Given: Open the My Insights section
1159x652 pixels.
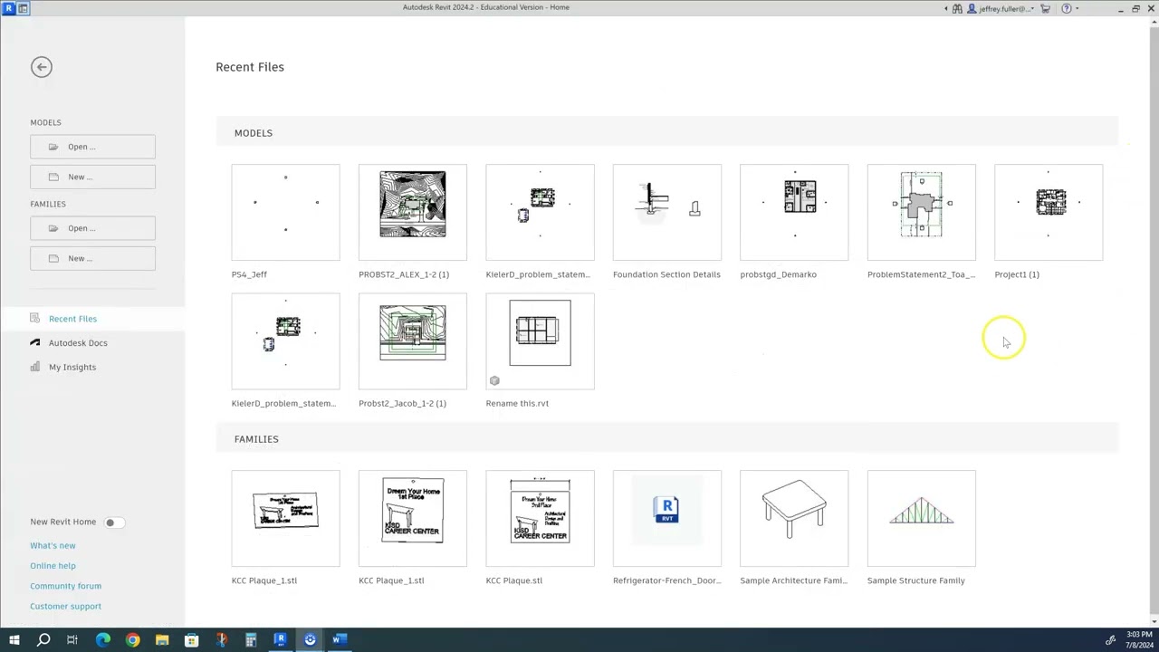Looking at the screenshot, I should point(72,367).
